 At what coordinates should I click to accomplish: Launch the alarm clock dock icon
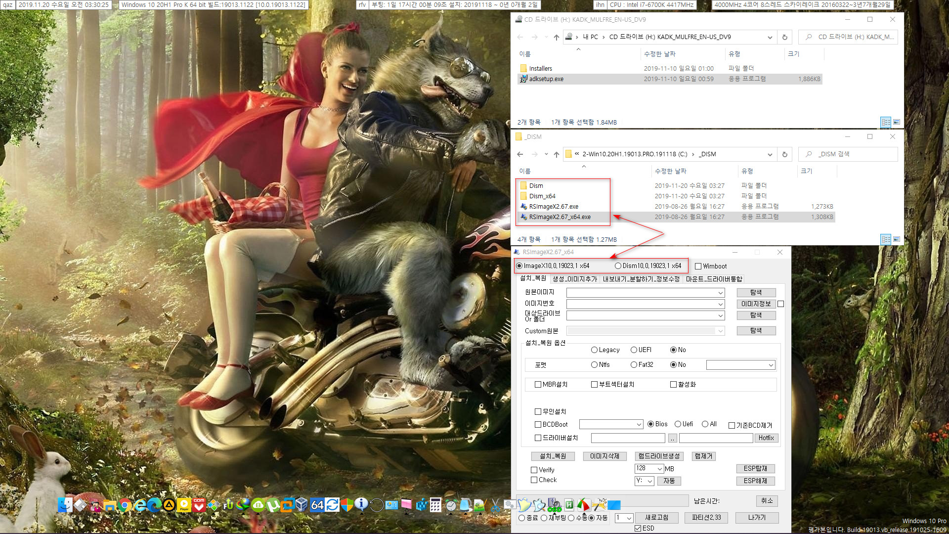(x=451, y=505)
